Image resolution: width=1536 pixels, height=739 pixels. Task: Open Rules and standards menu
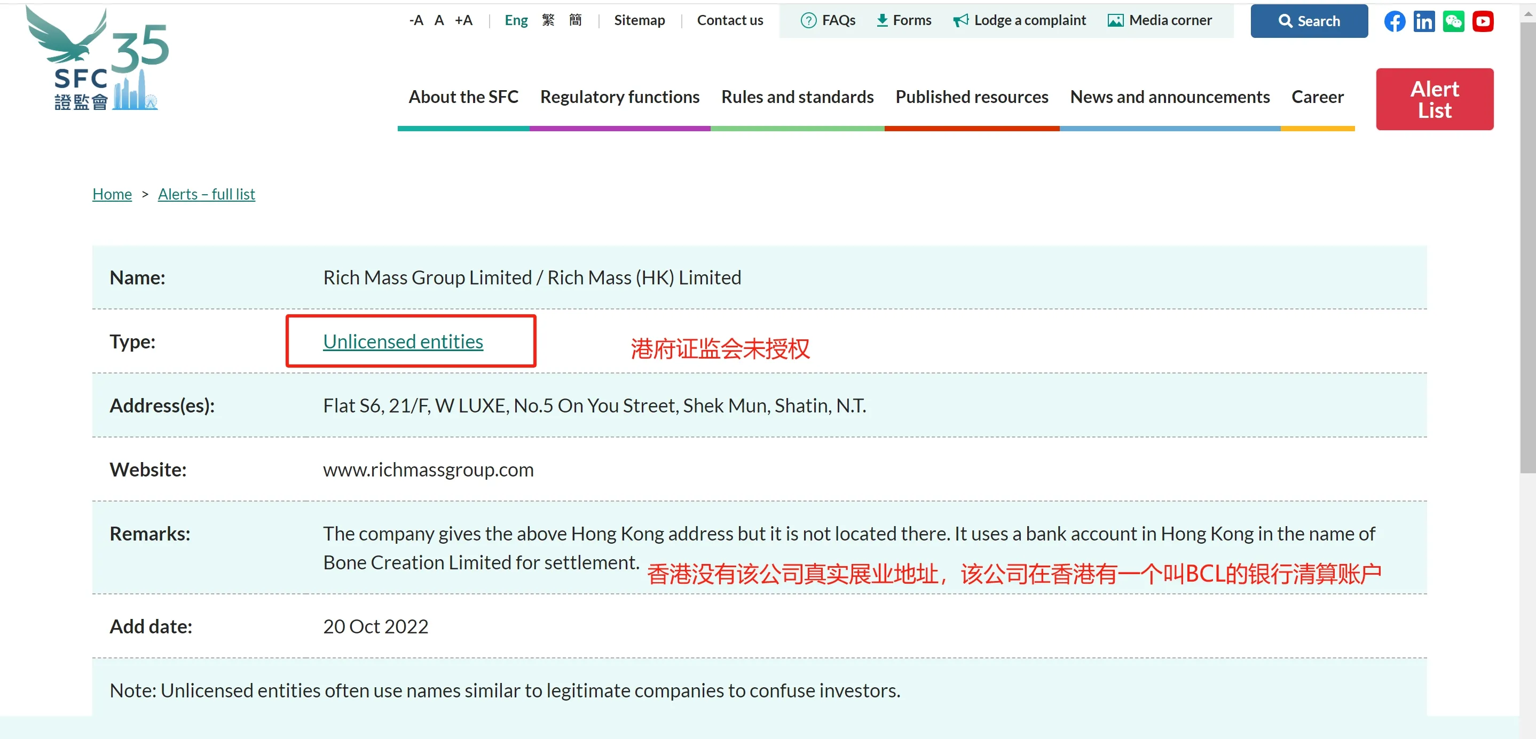(x=797, y=97)
